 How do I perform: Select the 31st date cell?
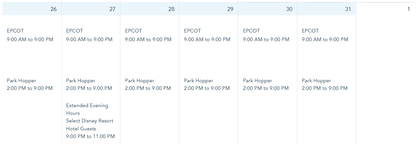[348, 9]
